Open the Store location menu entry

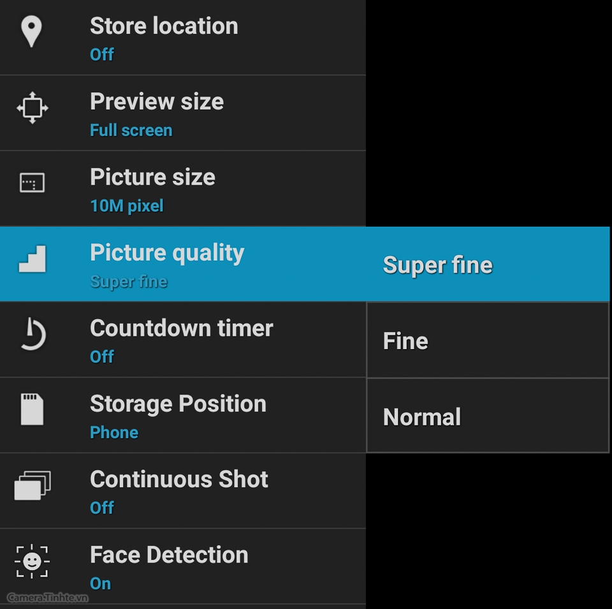pyautogui.click(x=183, y=38)
